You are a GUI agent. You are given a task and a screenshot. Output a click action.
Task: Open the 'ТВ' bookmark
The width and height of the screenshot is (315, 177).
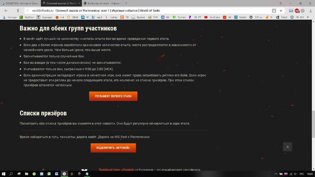[x=125, y=17]
